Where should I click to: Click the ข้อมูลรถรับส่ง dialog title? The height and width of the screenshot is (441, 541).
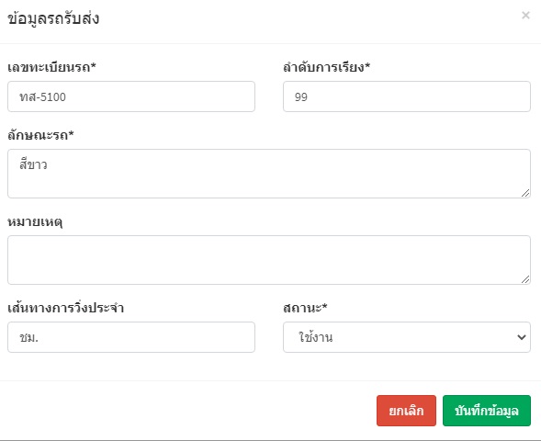tap(53, 18)
